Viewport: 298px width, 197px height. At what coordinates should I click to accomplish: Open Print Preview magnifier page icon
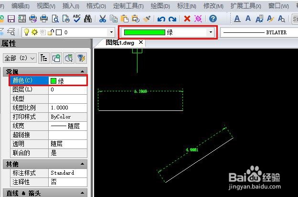coord(55,19)
